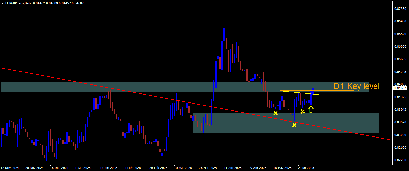Image resolution: width=409 pixels, height=171 pixels.
Task: Click the 4 Feb 2025 date label
Action: point(133,168)
